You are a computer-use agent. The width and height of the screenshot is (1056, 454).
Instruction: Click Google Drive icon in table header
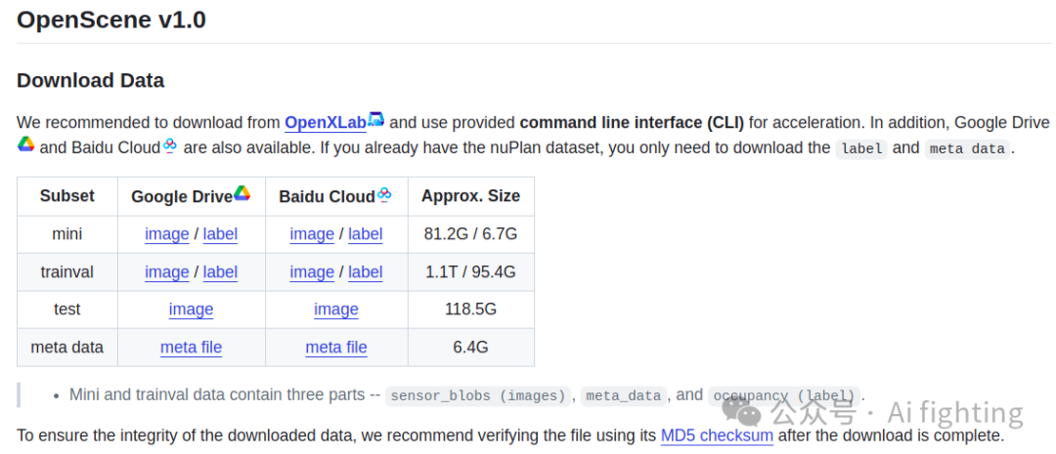click(x=242, y=193)
